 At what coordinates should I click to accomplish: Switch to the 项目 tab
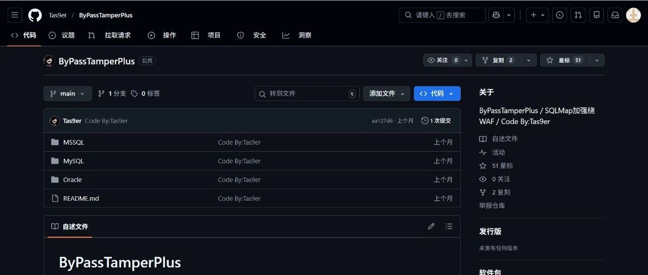tap(206, 35)
